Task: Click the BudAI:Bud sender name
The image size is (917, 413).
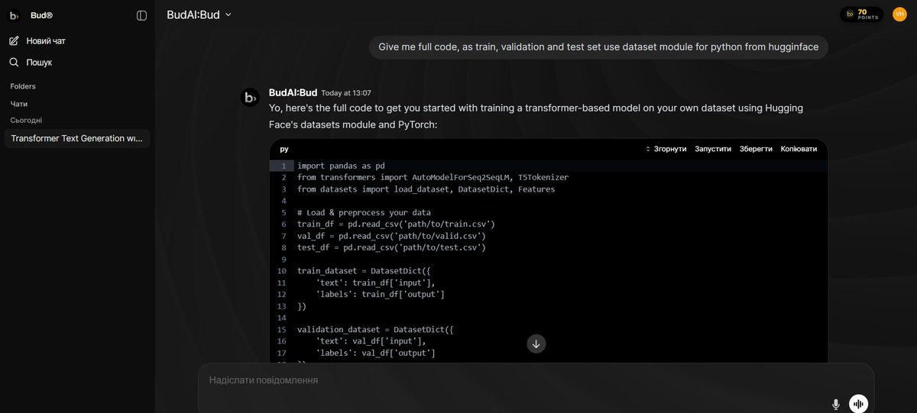Action: (293, 92)
